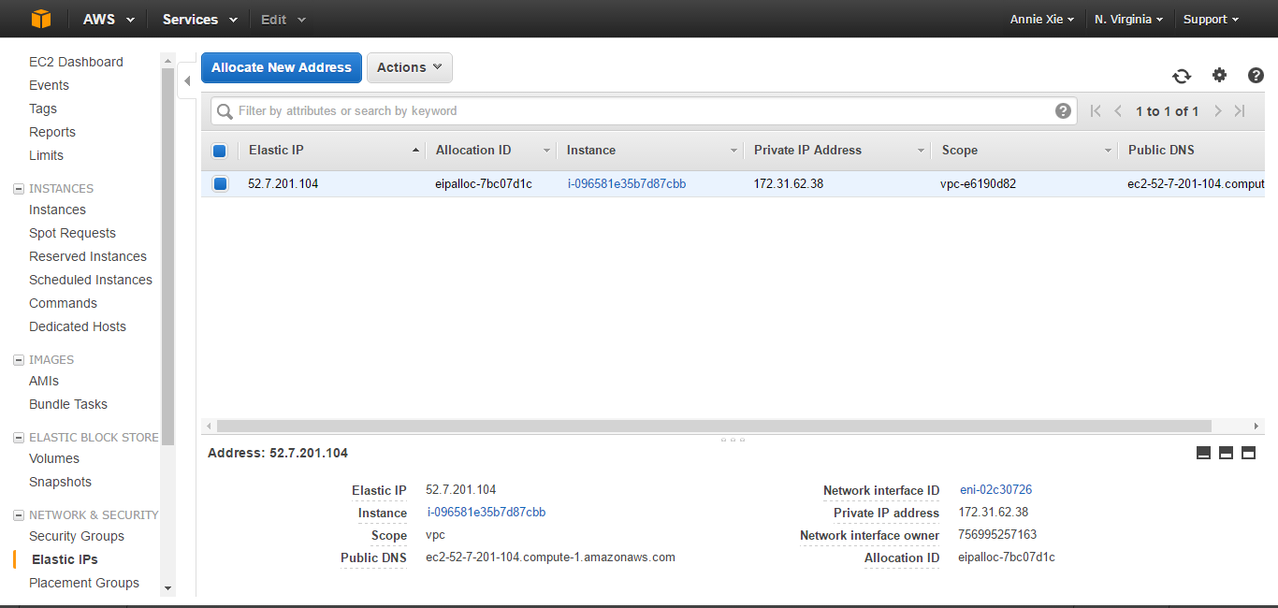Screen dimensions: 1278x608
Task: Uncheck the 52.7.201.104 row checkbox
Action: pos(220,183)
